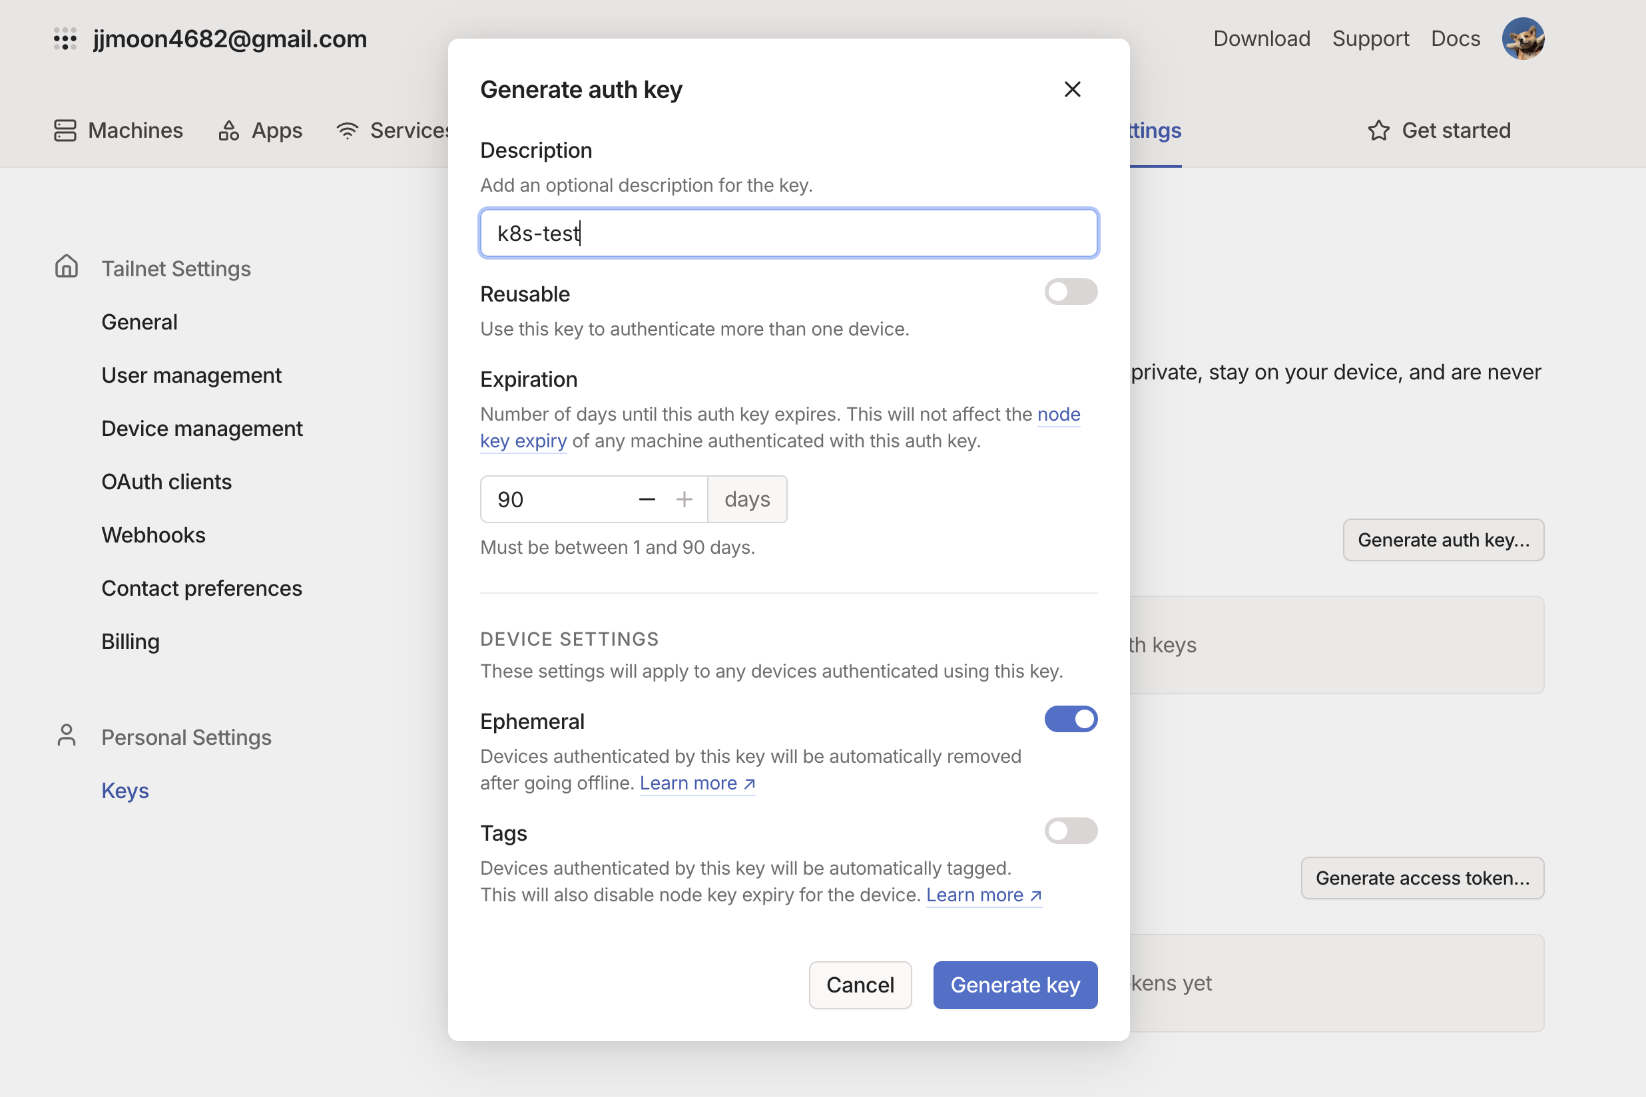
Task: Decrease expiration days with minus
Action: coord(647,499)
